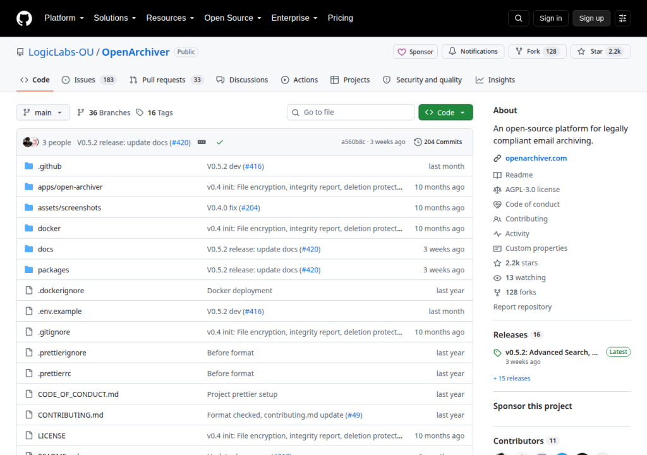Click Sign in
This screenshot has width=647, height=455.
point(550,18)
